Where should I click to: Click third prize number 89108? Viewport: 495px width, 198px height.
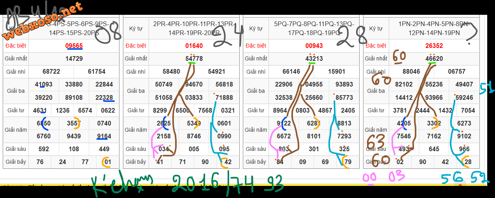coord(74,97)
